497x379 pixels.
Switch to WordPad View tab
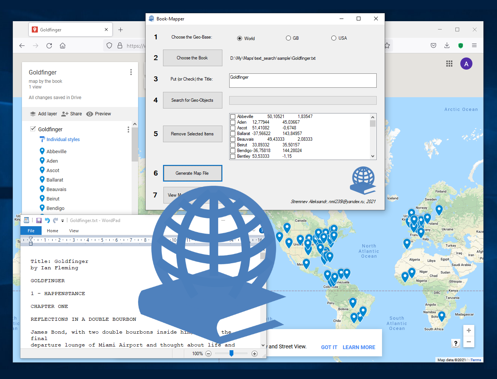click(74, 231)
